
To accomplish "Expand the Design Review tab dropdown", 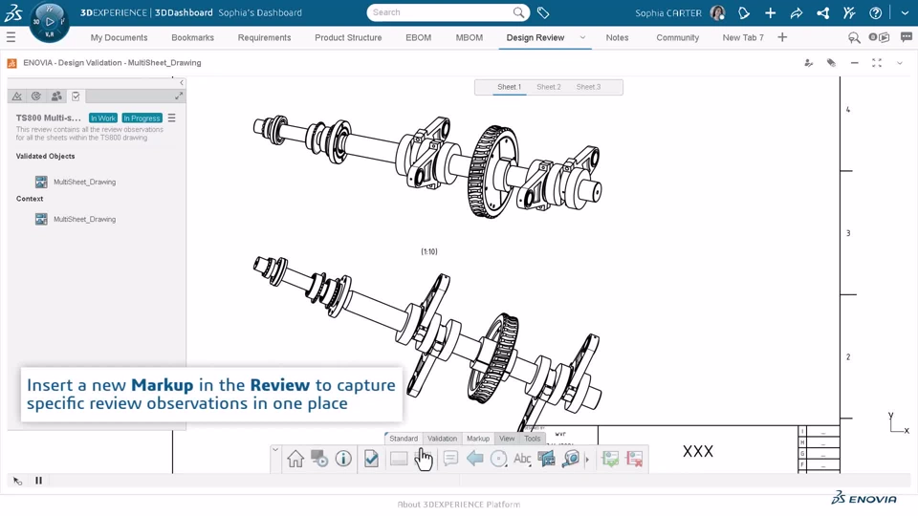I will pyautogui.click(x=582, y=37).
